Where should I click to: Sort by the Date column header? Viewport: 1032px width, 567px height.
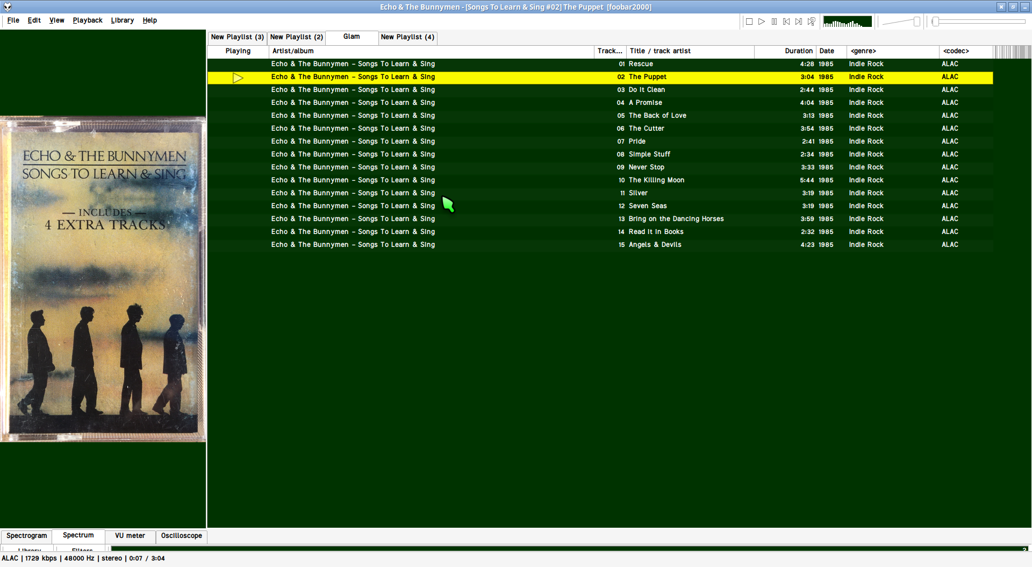[x=832, y=51]
